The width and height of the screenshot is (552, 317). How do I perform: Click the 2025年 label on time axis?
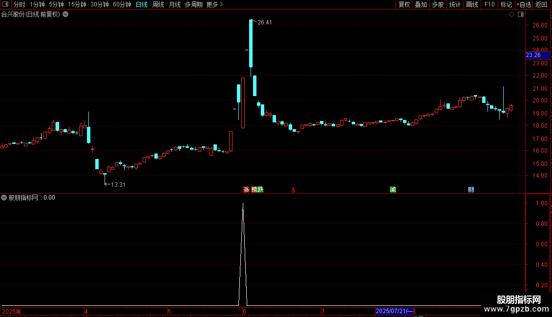point(12,311)
